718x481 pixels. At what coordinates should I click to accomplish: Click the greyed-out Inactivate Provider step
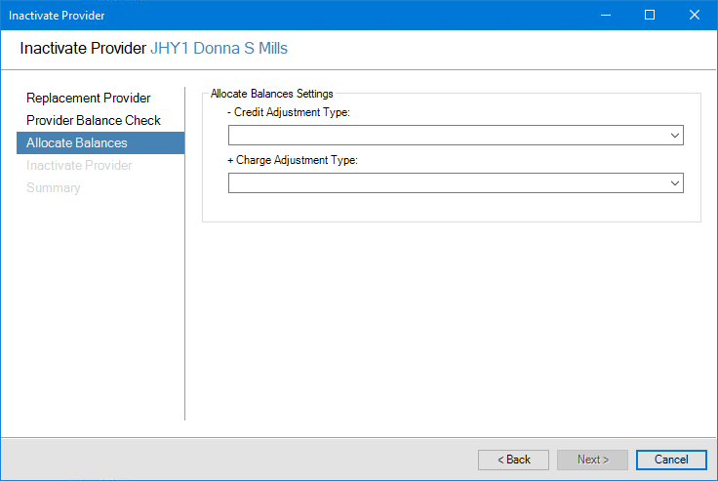click(x=79, y=165)
